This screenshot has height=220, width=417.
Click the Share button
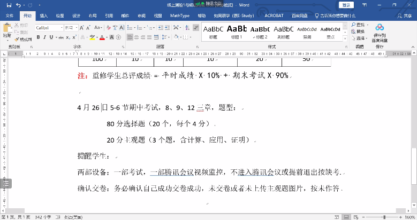408,15
